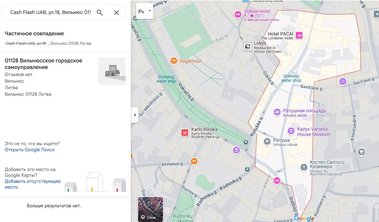Click the Костёл Святого Казимира church icon
This screenshot has height=222, width=379.
click(304, 167)
